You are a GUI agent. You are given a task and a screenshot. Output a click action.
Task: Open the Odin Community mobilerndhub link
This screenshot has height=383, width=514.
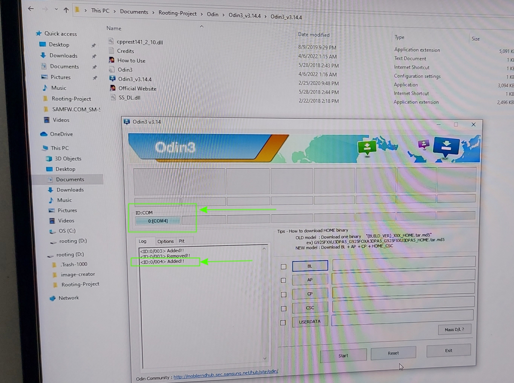click(226, 374)
